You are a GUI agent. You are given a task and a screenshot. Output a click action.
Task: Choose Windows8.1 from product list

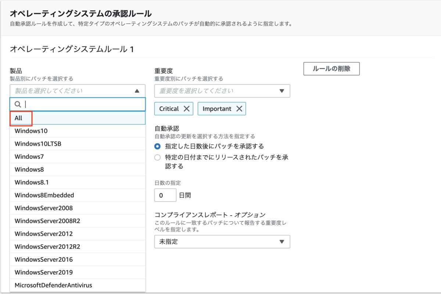click(78, 183)
